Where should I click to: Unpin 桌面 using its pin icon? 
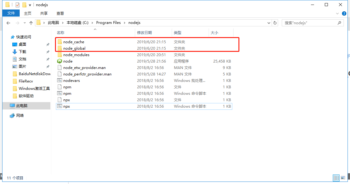point(48,44)
